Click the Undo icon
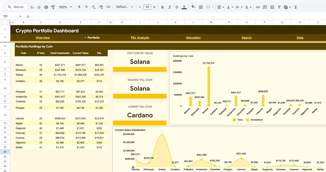Viewport: 326px width, 172px height. [32, 7]
